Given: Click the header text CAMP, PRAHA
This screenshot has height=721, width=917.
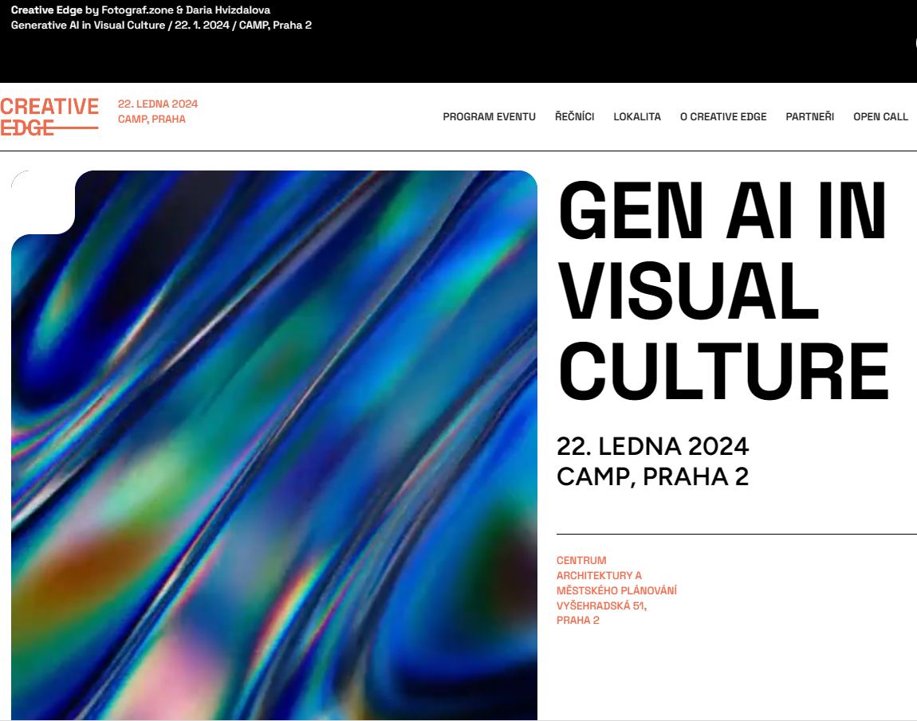Looking at the screenshot, I should [152, 120].
